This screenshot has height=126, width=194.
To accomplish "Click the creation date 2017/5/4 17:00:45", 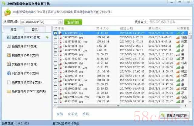I will [132, 71].
